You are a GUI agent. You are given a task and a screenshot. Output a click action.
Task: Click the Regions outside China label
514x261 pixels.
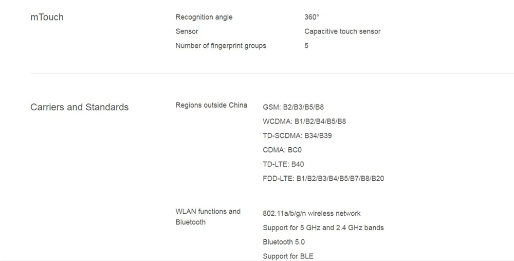tap(211, 105)
